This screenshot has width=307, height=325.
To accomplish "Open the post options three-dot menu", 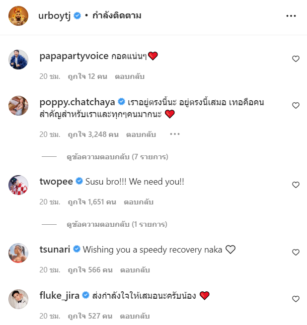I will tap(291, 16).
